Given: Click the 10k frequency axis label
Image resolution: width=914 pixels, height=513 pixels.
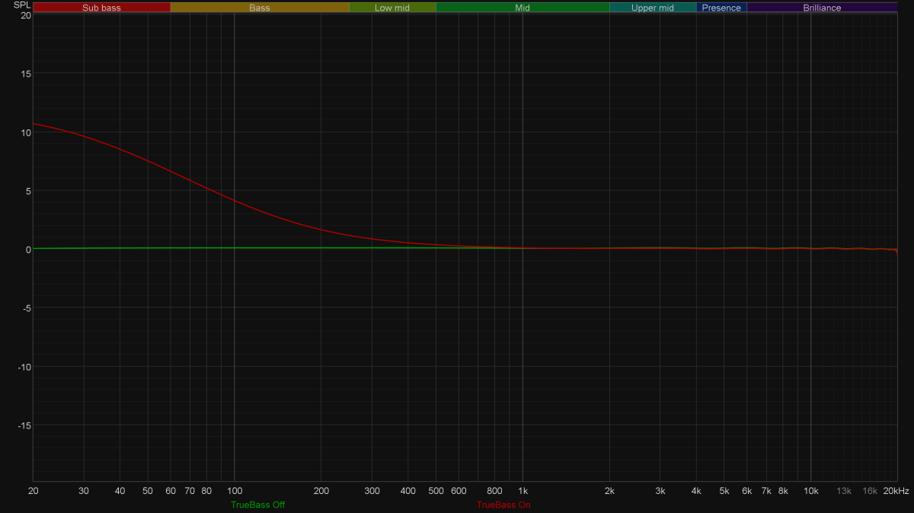Looking at the screenshot, I should [811, 491].
